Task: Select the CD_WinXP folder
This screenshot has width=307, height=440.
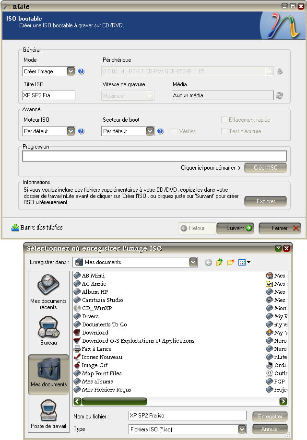Action: pos(93,308)
